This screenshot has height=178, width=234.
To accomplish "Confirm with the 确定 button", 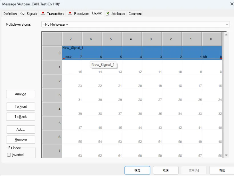I will tap(137, 170).
